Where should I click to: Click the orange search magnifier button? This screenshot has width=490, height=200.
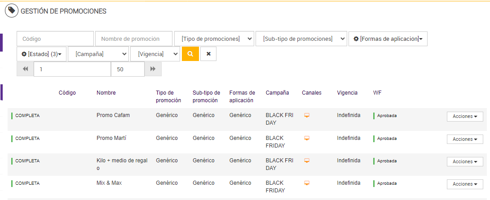click(x=190, y=54)
